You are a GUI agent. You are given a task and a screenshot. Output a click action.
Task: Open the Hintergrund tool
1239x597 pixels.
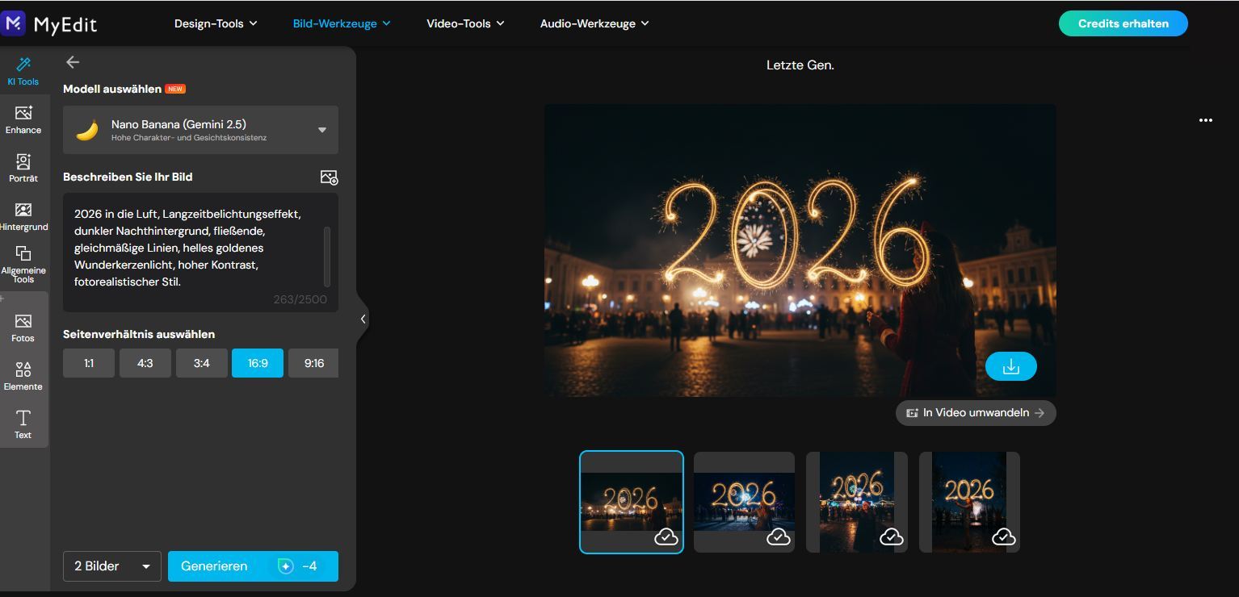[x=23, y=215]
